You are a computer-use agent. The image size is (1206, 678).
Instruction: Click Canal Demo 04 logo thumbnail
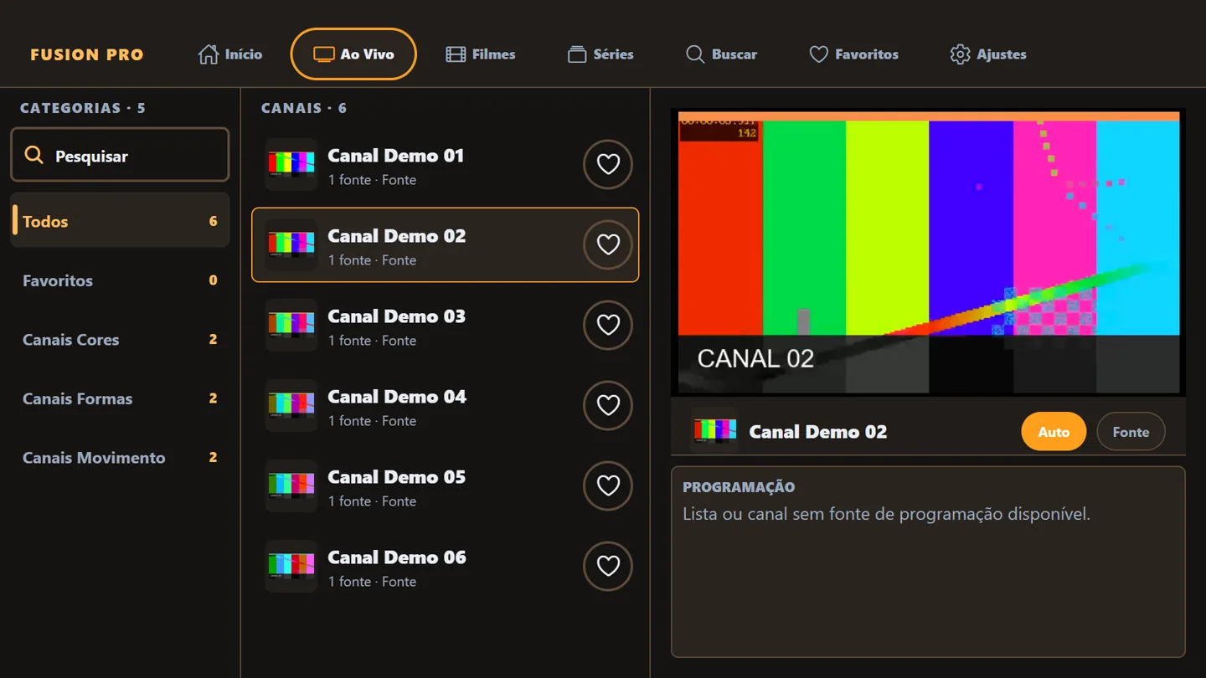click(291, 405)
